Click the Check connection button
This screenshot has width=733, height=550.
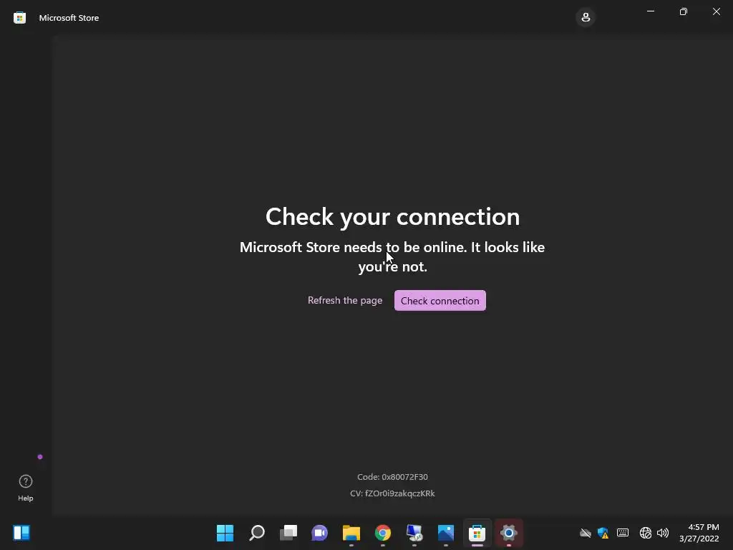coord(440,300)
